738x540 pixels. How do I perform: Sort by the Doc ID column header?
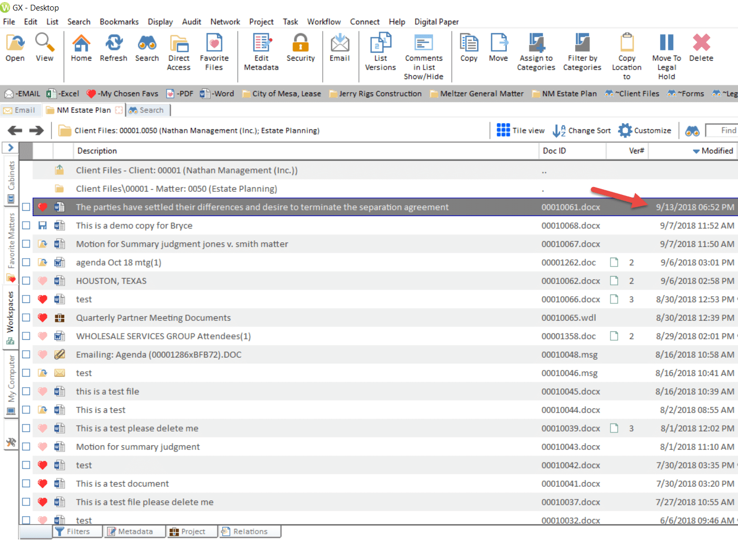[573, 151]
